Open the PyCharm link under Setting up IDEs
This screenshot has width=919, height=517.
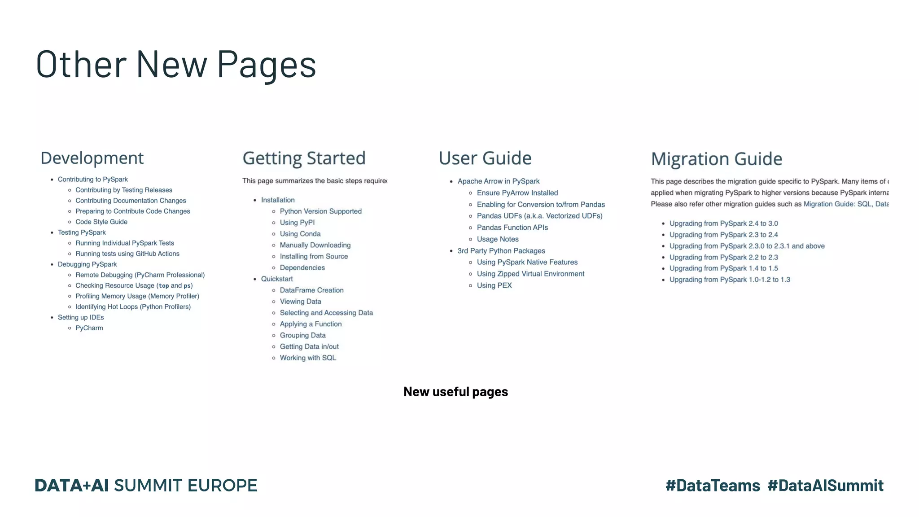coord(89,328)
